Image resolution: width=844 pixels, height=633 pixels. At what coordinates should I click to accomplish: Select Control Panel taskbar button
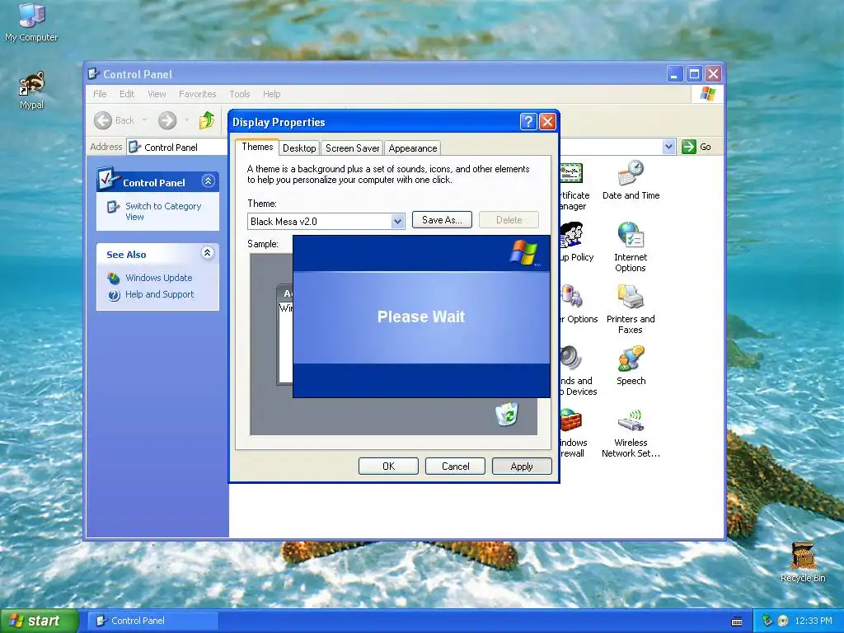coord(152,621)
